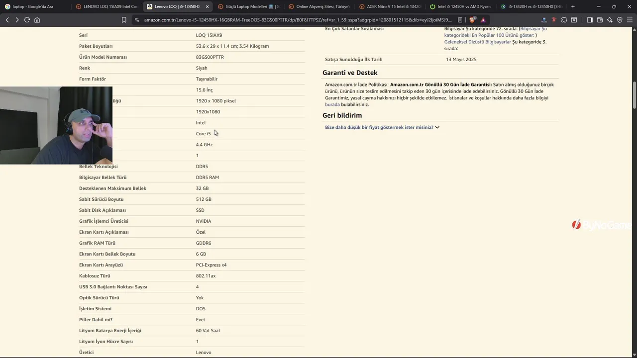The image size is (637, 358).
Task: Reload the Amazon product page
Action: point(27,20)
